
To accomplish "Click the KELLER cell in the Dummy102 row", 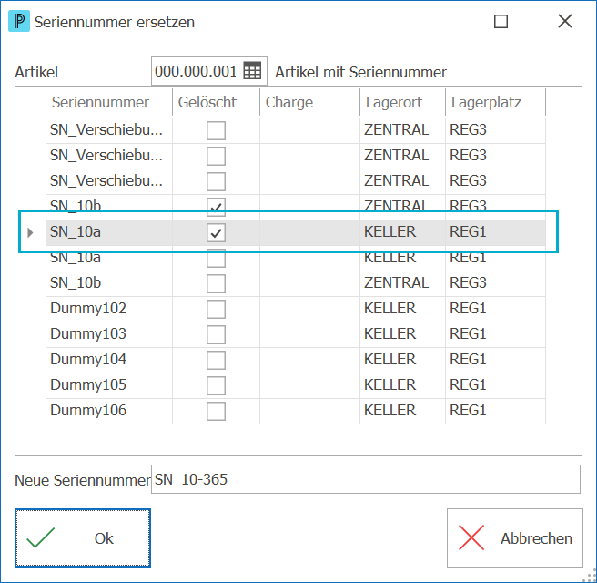I will tap(402, 309).
